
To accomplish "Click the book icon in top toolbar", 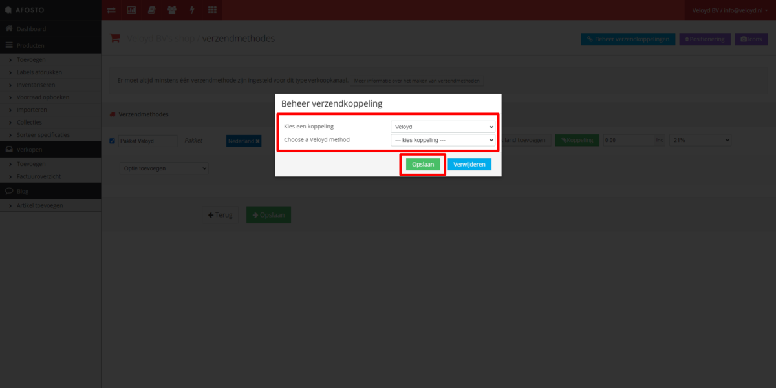I will [x=151, y=10].
